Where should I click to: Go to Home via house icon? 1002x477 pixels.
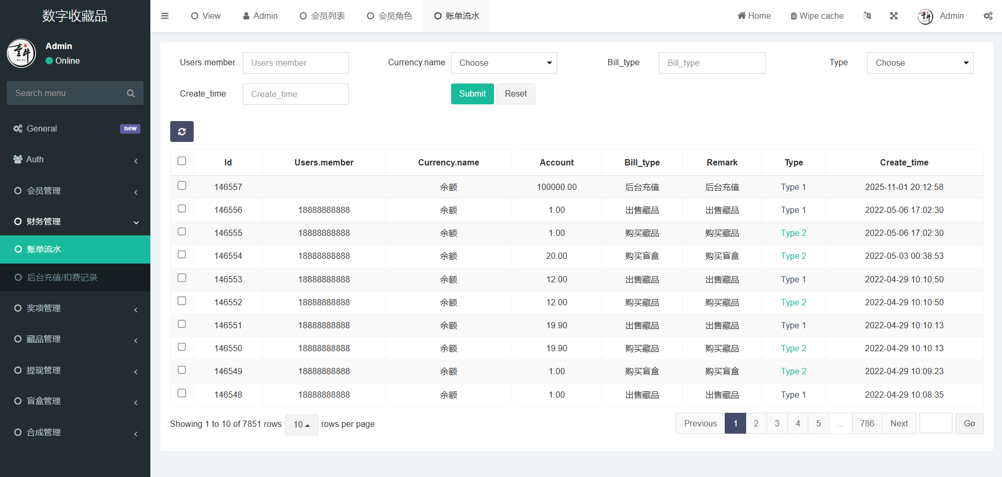coord(741,16)
